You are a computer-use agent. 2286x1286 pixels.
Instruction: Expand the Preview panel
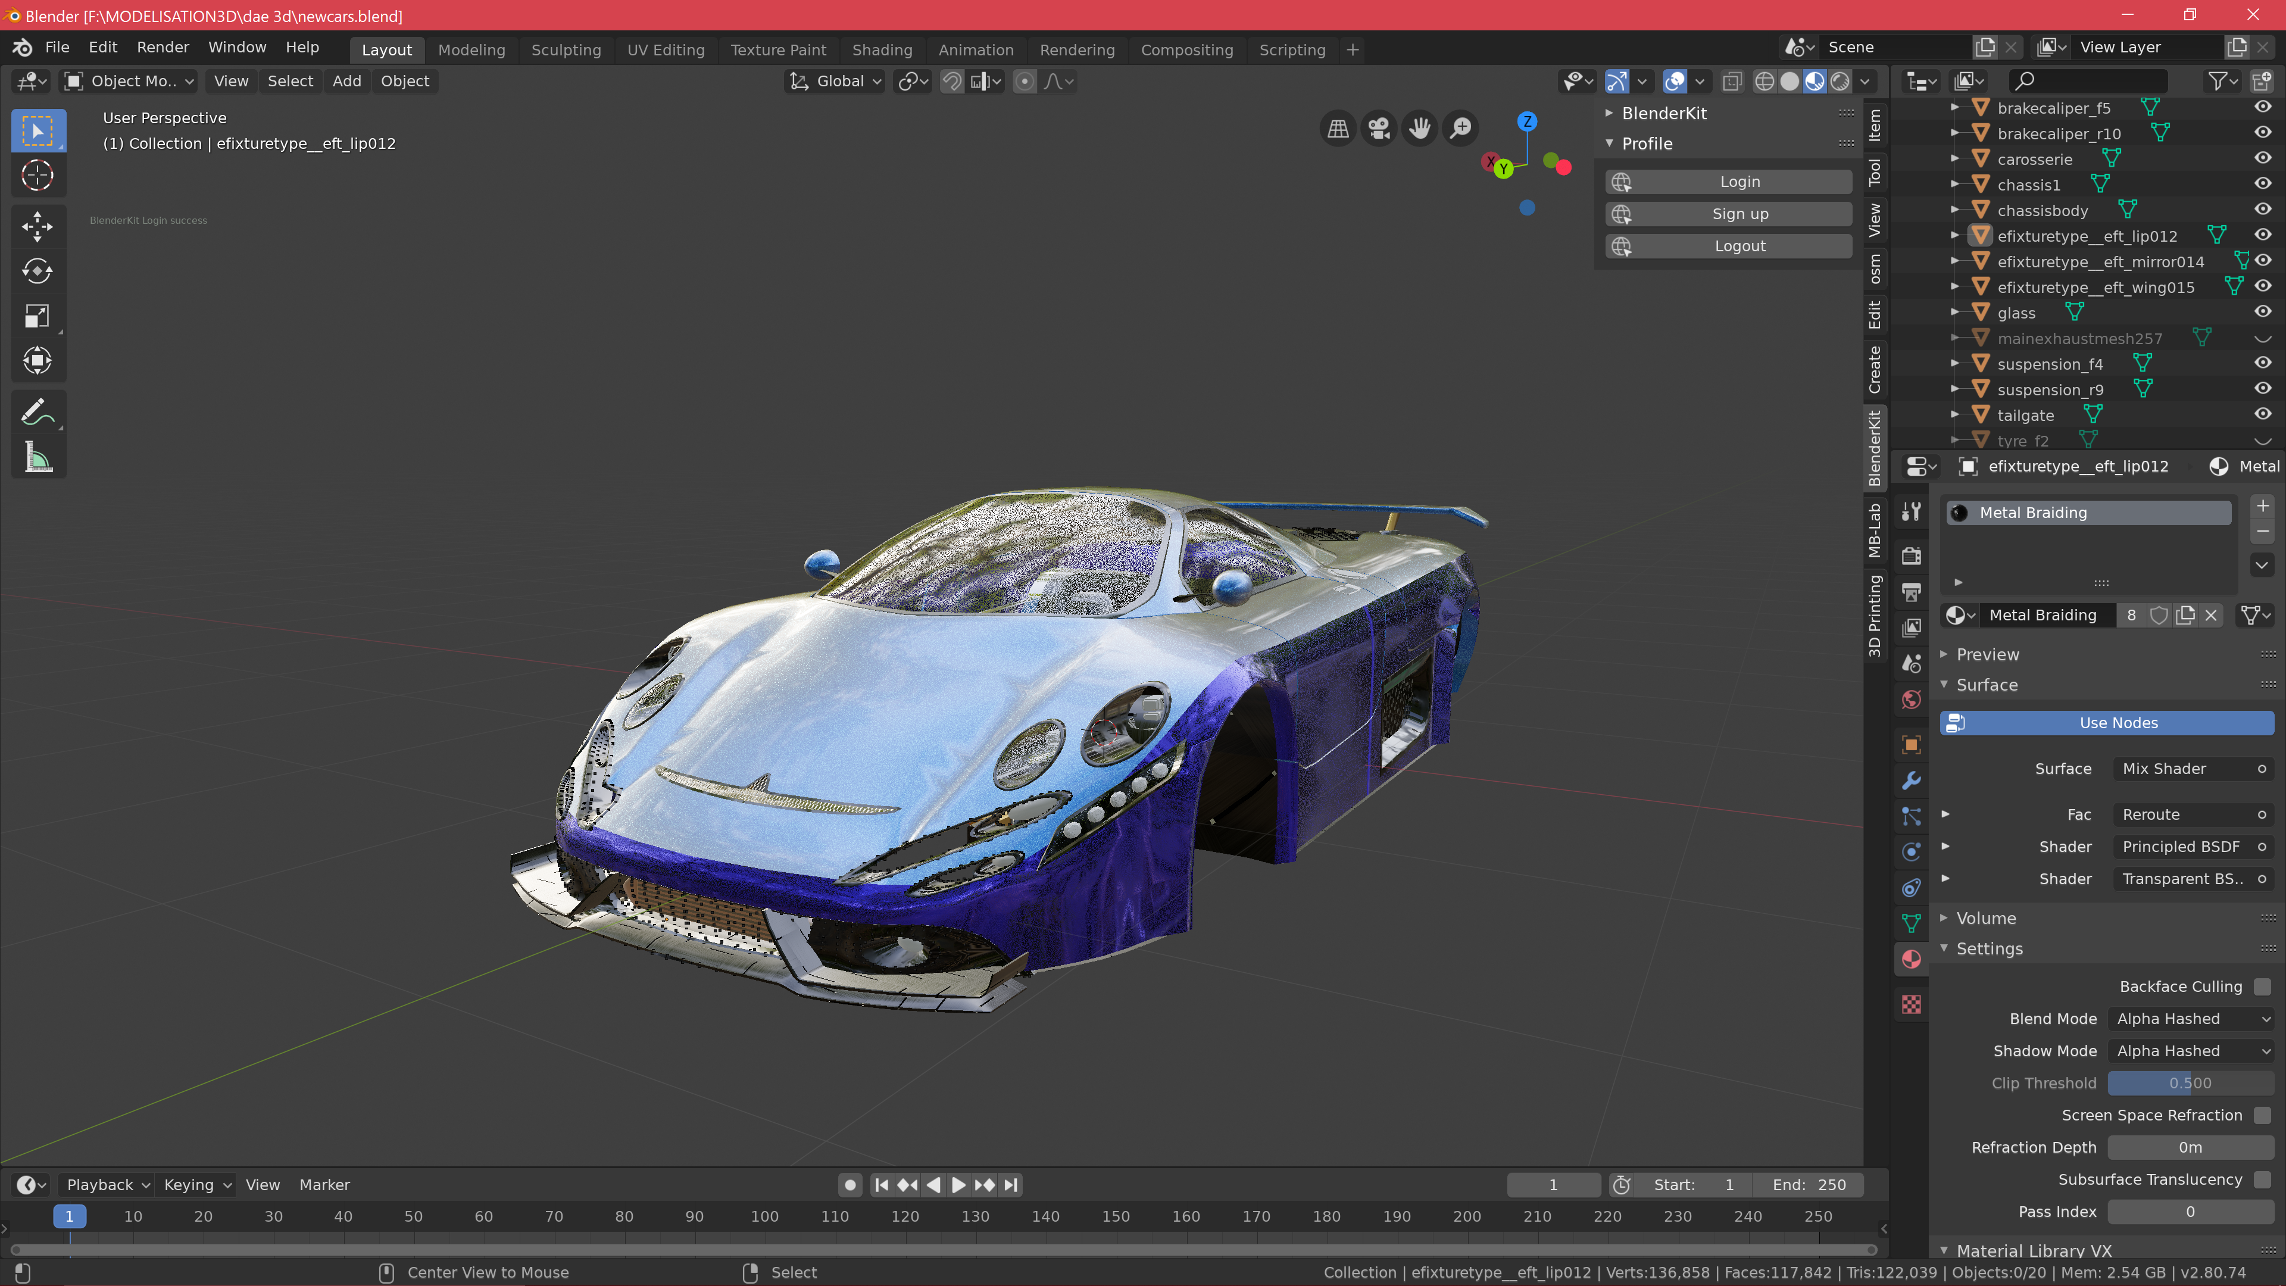(x=1987, y=654)
